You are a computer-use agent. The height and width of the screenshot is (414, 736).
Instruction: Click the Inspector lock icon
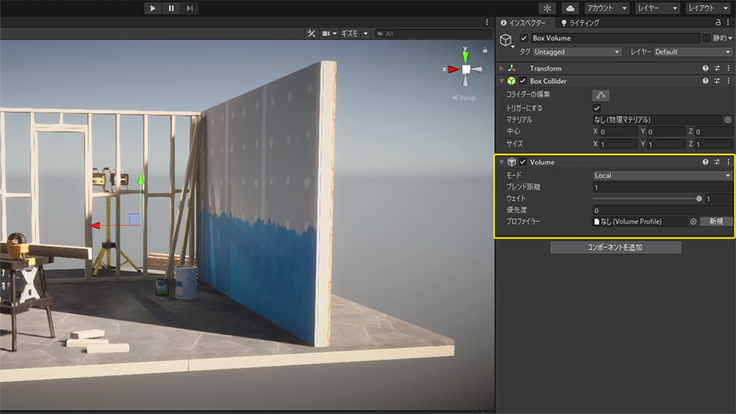coord(718,23)
